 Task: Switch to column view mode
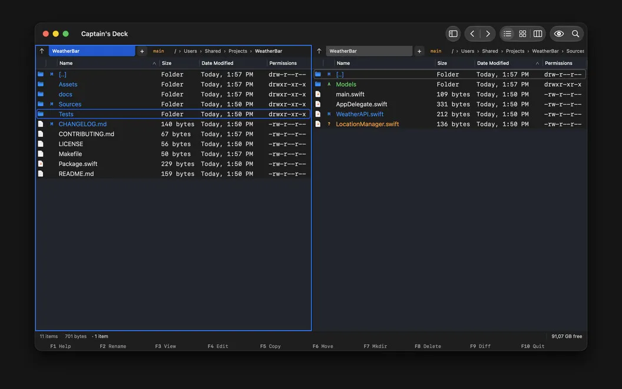click(x=538, y=34)
